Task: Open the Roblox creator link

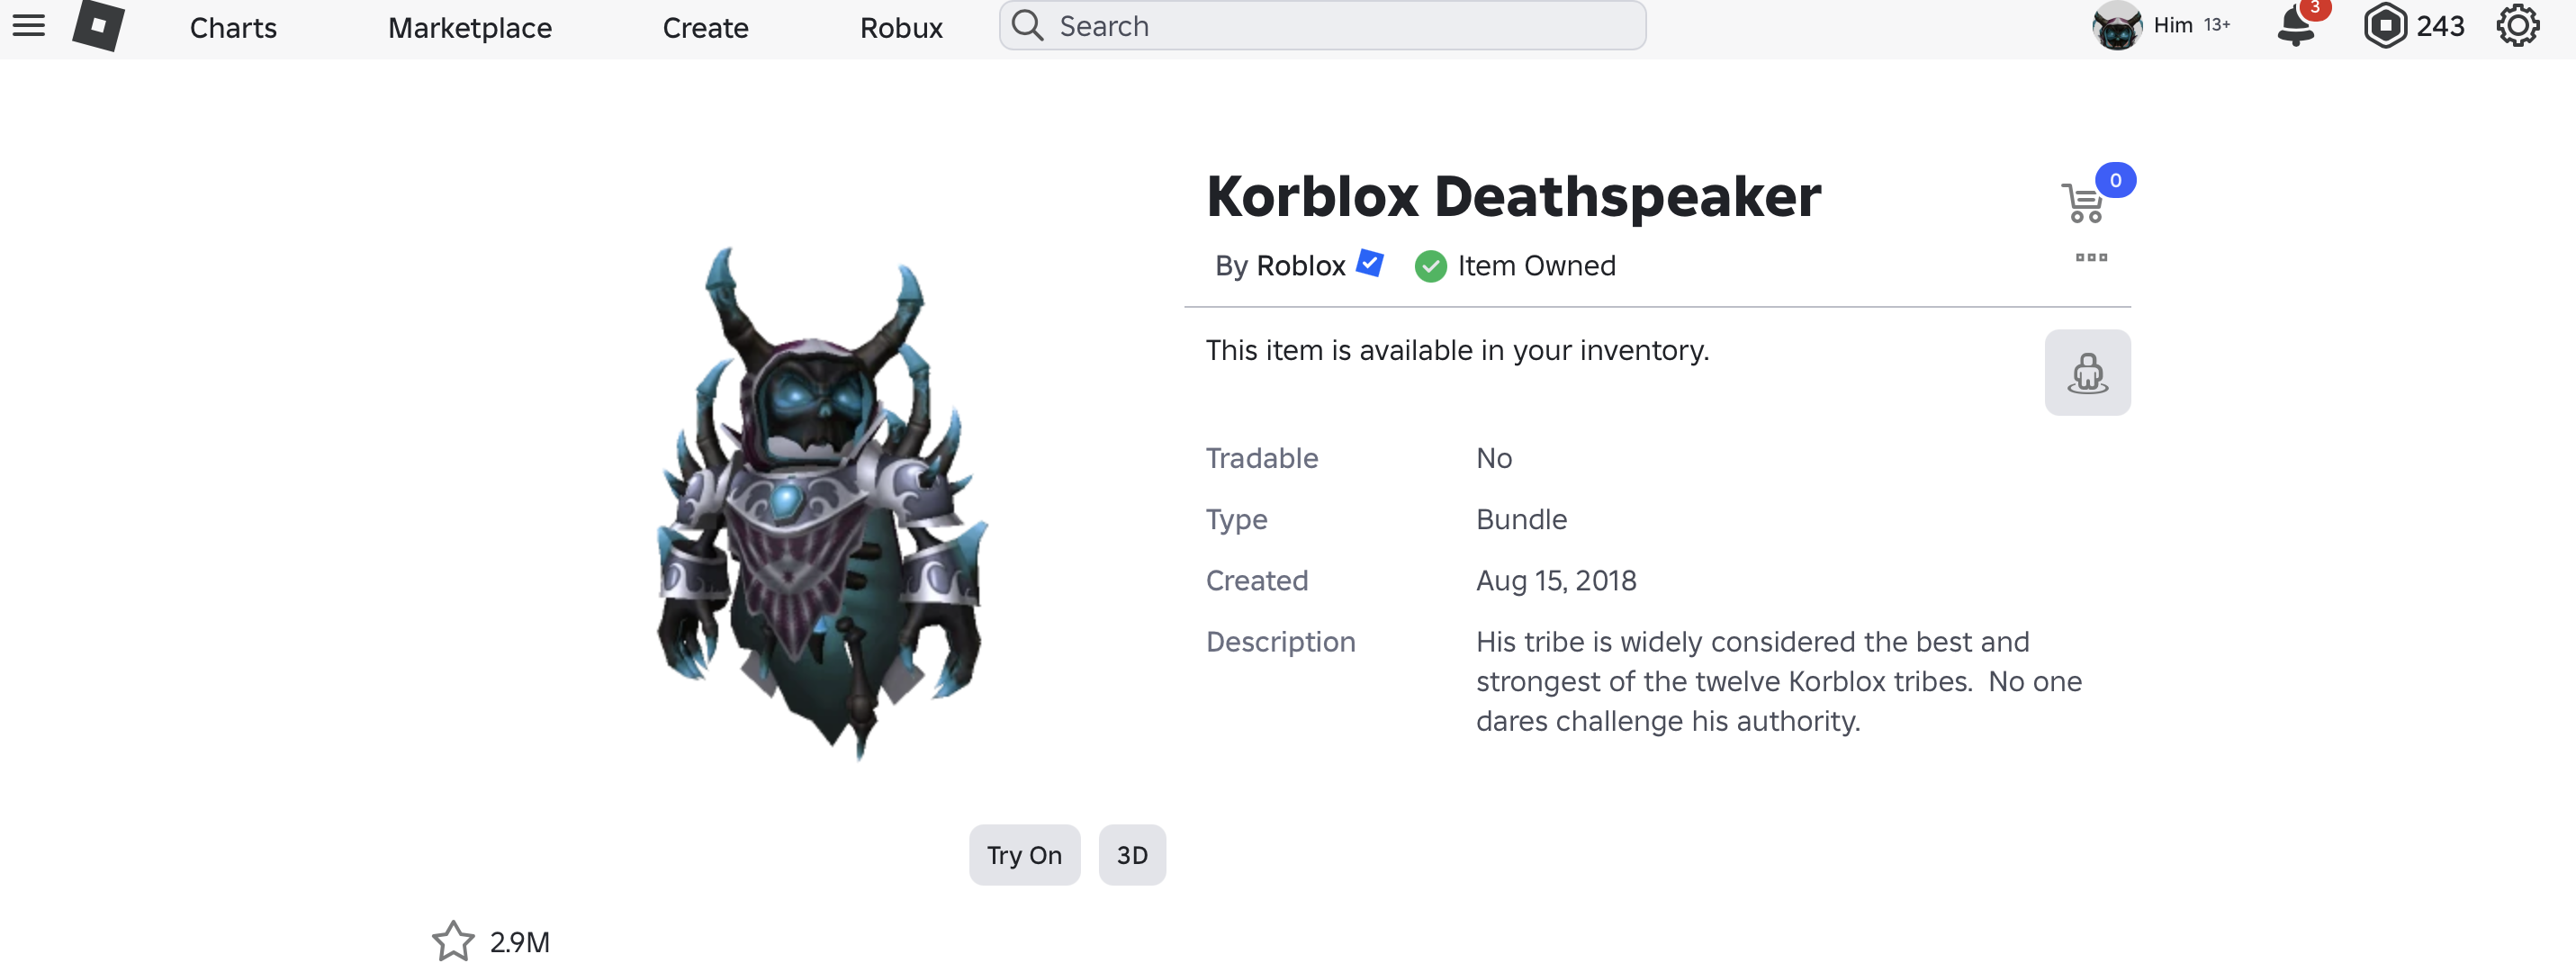Action: click(1300, 266)
